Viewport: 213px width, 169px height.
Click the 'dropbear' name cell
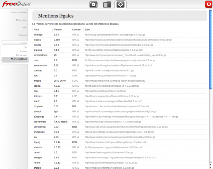38,107
